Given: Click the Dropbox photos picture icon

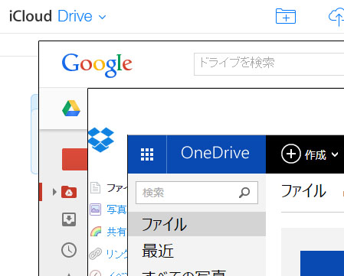Looking at the screenshot, I should point(95,209).
